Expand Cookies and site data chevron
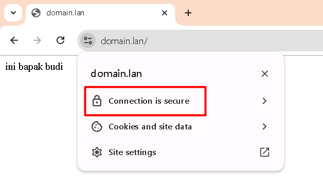Screen dimensions: 323x192 [x=265, y=127]
